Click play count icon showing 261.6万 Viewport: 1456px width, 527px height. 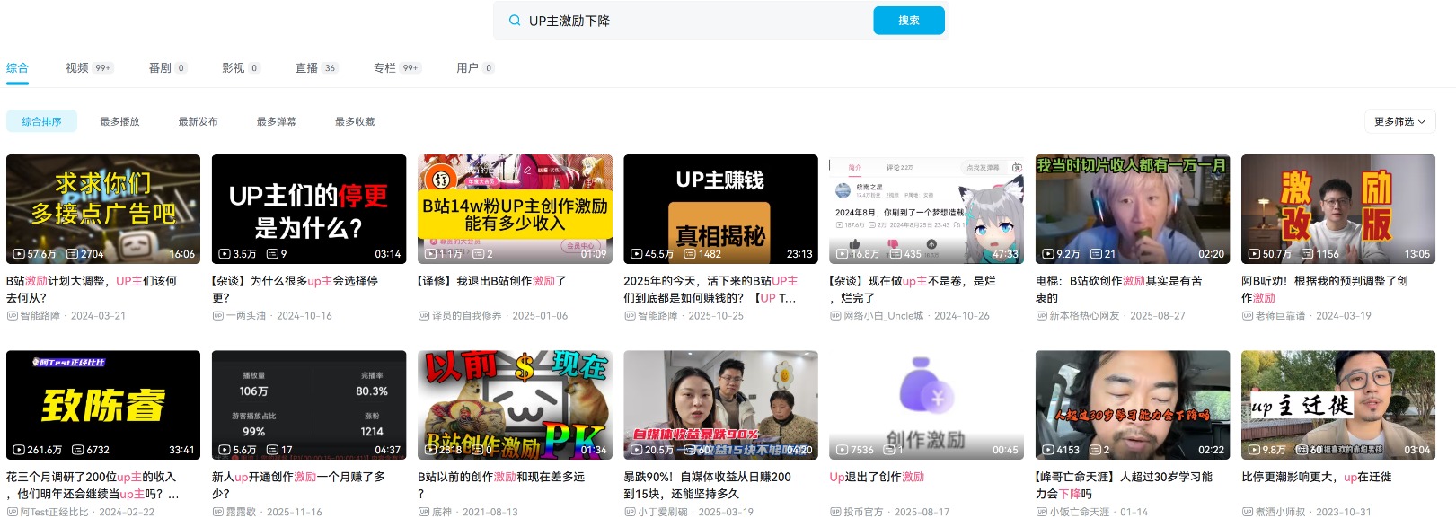point(19,451)
